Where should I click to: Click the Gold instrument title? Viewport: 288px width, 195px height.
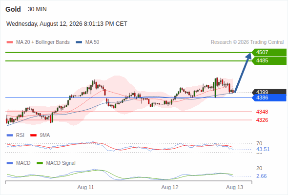point(13,9)
